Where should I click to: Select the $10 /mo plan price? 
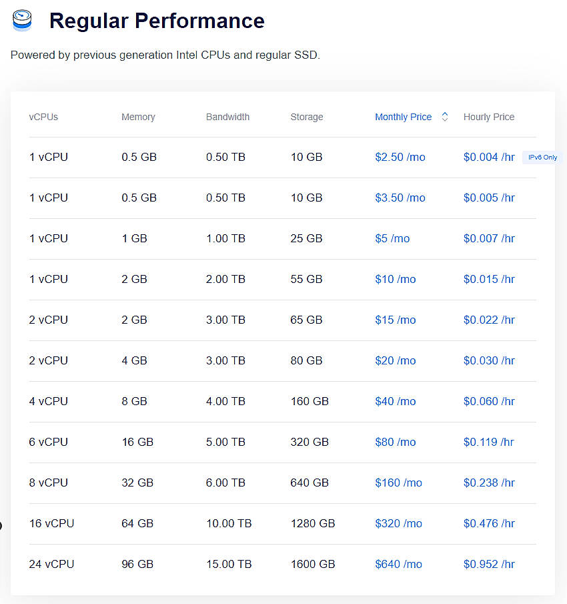(x=396, y=279)
